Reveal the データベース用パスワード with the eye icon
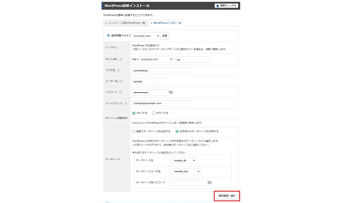Image resolution: width=343 pixels, height=203 pixels. [x=210, y=182]
